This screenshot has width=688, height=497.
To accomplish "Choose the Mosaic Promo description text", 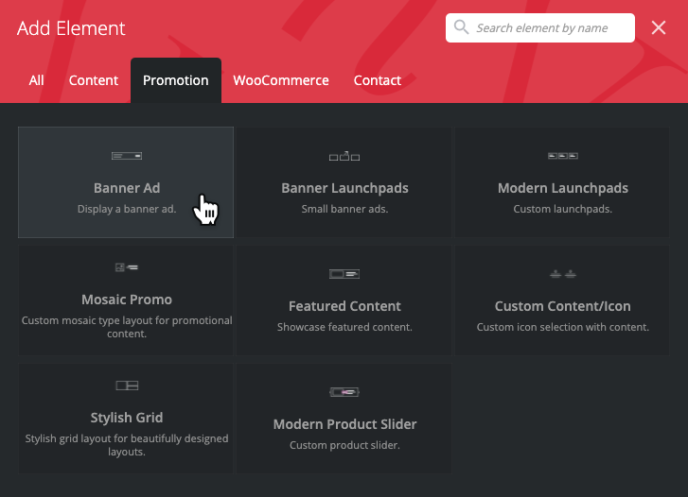I will tap(127, 327).
